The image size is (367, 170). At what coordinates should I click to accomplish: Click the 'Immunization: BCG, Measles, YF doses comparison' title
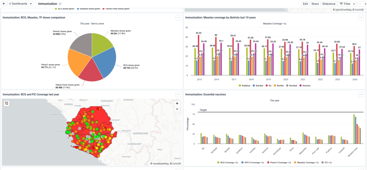coord(34,17)
